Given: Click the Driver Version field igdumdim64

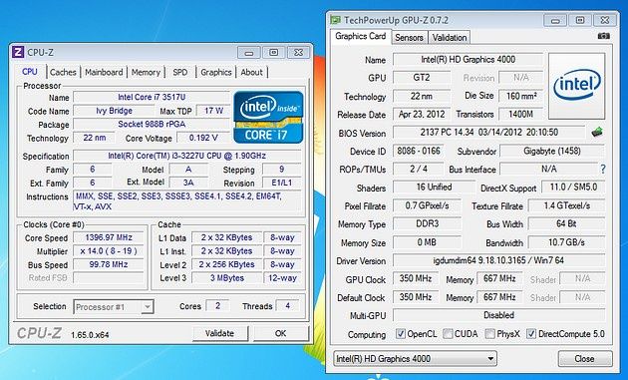Looking at the screenshot, I should [498, 260].
